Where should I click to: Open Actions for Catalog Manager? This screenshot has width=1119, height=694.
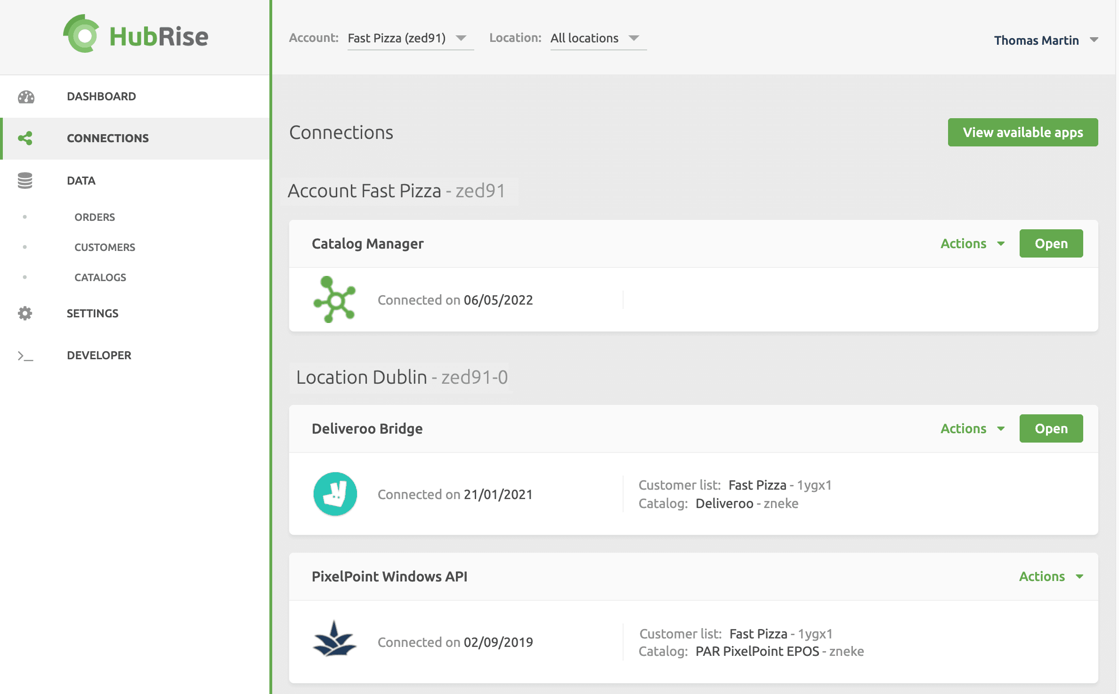(972, 243)
